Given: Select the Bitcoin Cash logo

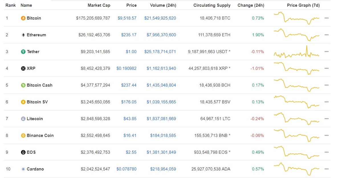Looking at the screenshot, I should coord(23,85).
